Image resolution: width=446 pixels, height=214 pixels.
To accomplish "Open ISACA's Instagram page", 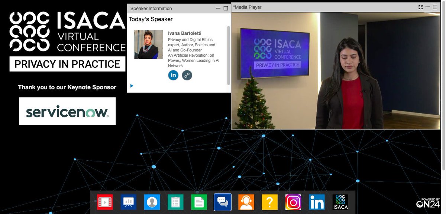I will pos(293,202).
